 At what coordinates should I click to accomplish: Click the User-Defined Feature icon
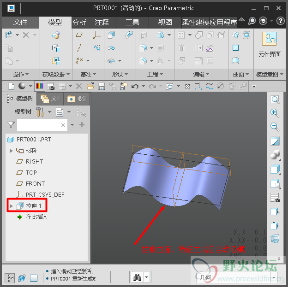56,35
